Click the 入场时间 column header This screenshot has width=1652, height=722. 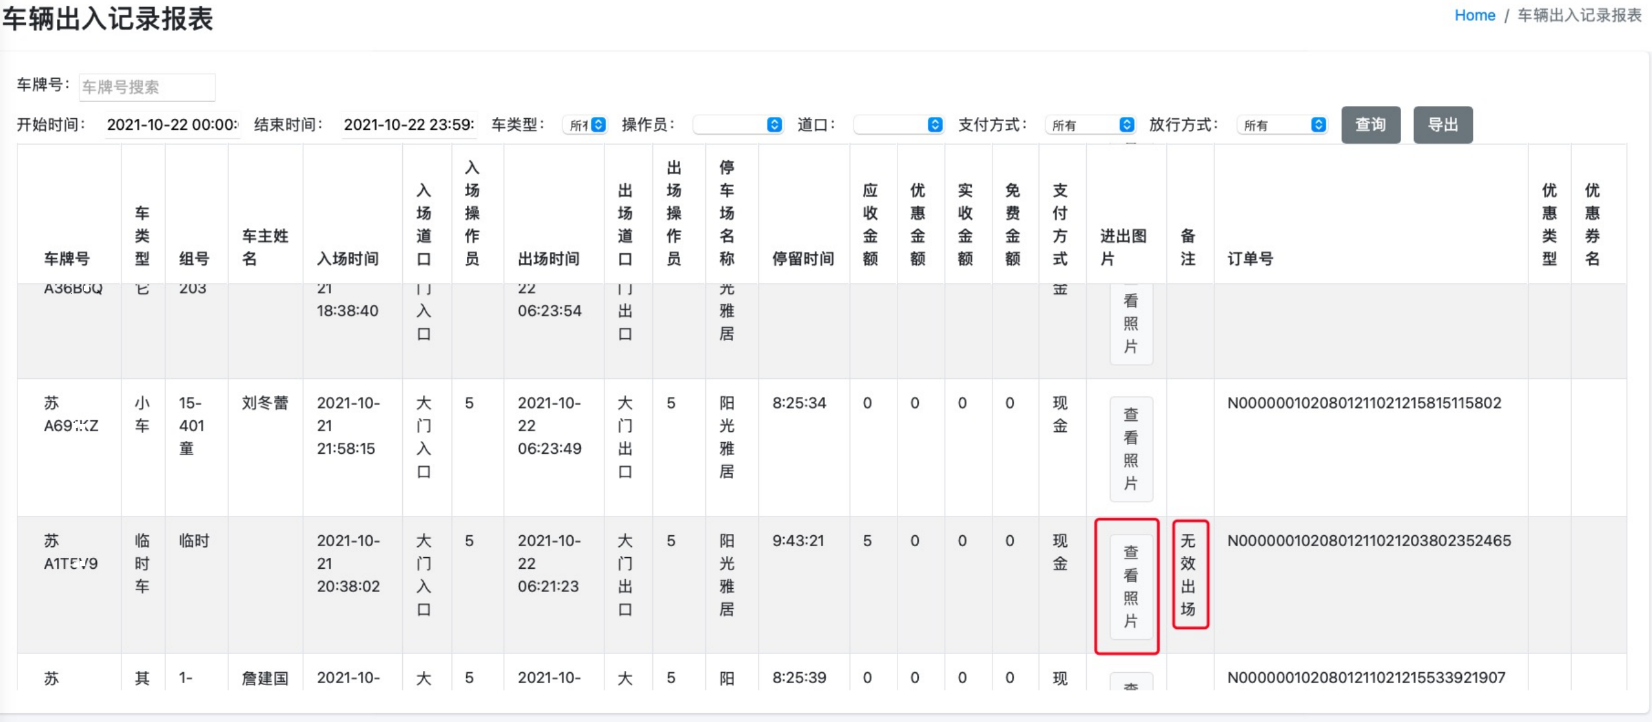tap(347, 259)
